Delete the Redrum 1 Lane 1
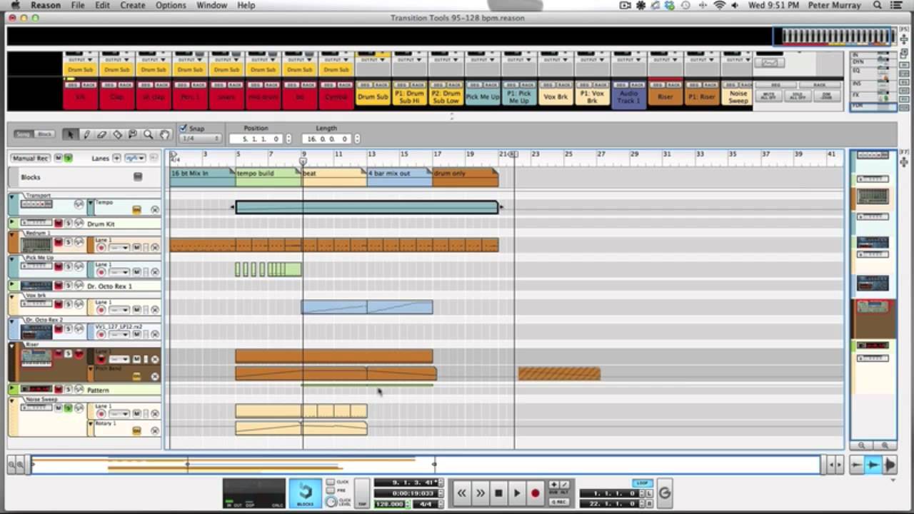The height and width of the screenshot is (514, 914). (x=155, y=248)
